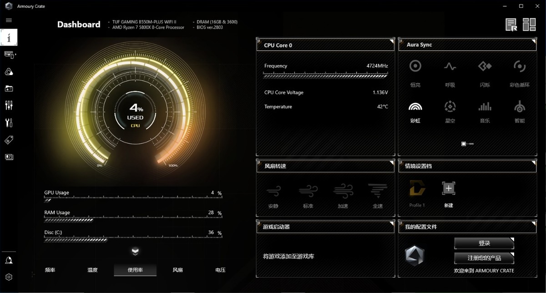The image size is (546, 293).
Task: Expand the CPU Core 0 panel corner
Action: (x=391, y=42)
